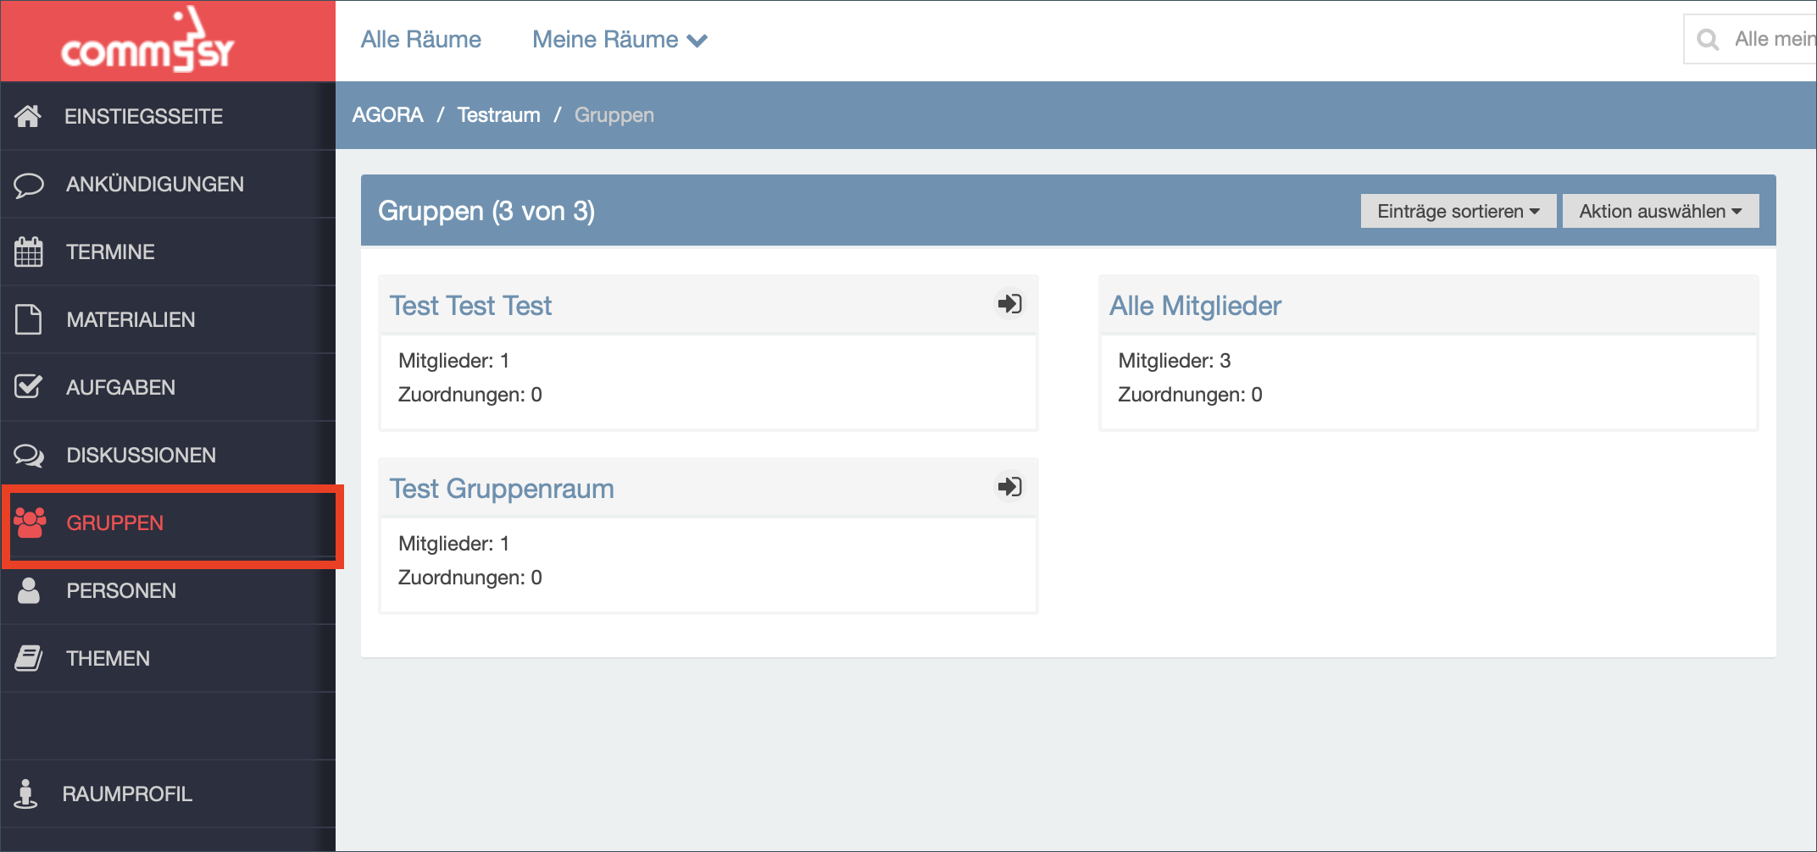Click Mitglieder: 1 in Test Test Test card

click(453, 361)
